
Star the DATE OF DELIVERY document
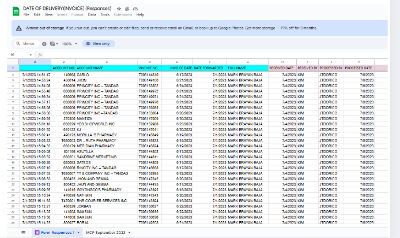tap(119, 9)
